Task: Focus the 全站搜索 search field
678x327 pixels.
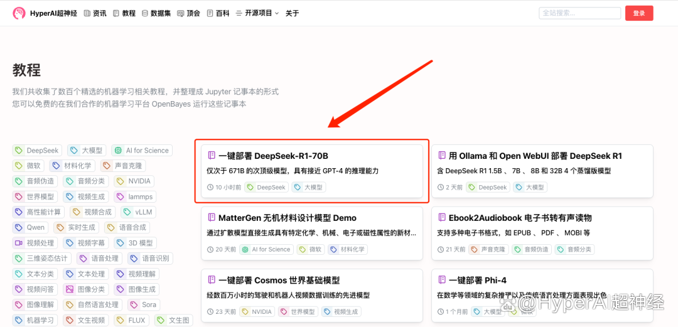Action: coord(580,13)
